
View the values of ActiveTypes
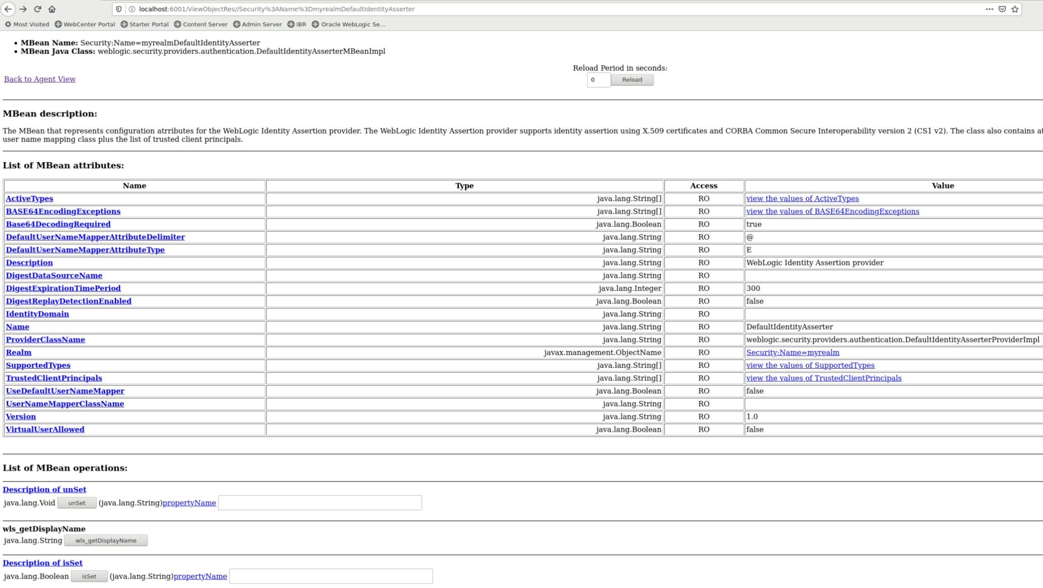tap(802, 198)
